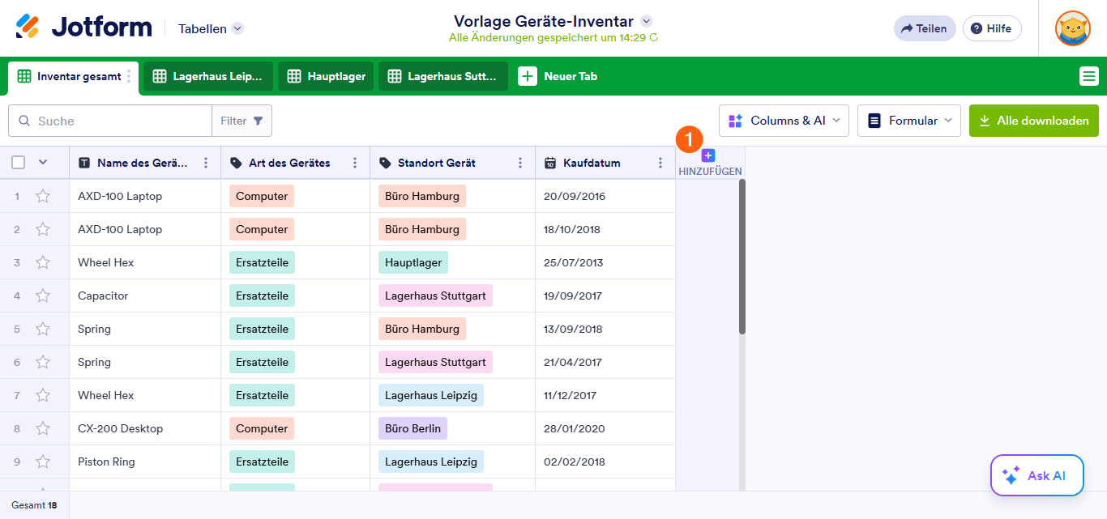The width and height of the screenshot is (1107, 519).
Task: Click the calendar icon on Kaufdatum column
Action: point(552,163)
